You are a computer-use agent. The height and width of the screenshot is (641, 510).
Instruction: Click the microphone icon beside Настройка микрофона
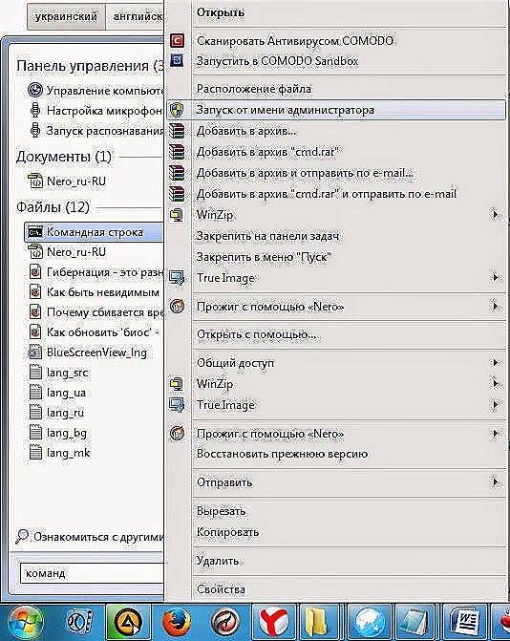[35, 111]
